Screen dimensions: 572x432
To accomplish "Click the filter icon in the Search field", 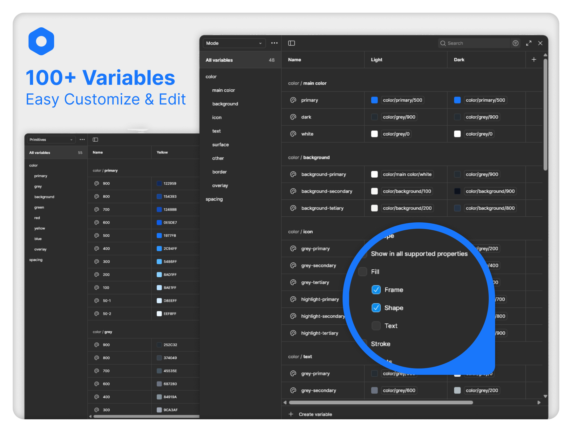I will (x=515, y=43).
